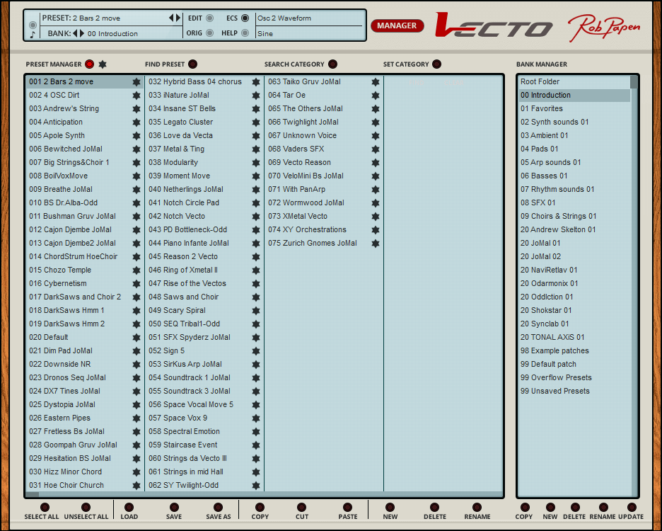Click the Rob Papen logo
Screen dimensions: 662x531
pos(603,26)
